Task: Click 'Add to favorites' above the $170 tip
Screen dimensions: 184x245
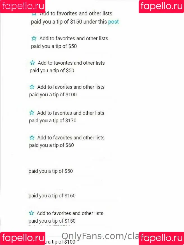Action: point(71,113)
